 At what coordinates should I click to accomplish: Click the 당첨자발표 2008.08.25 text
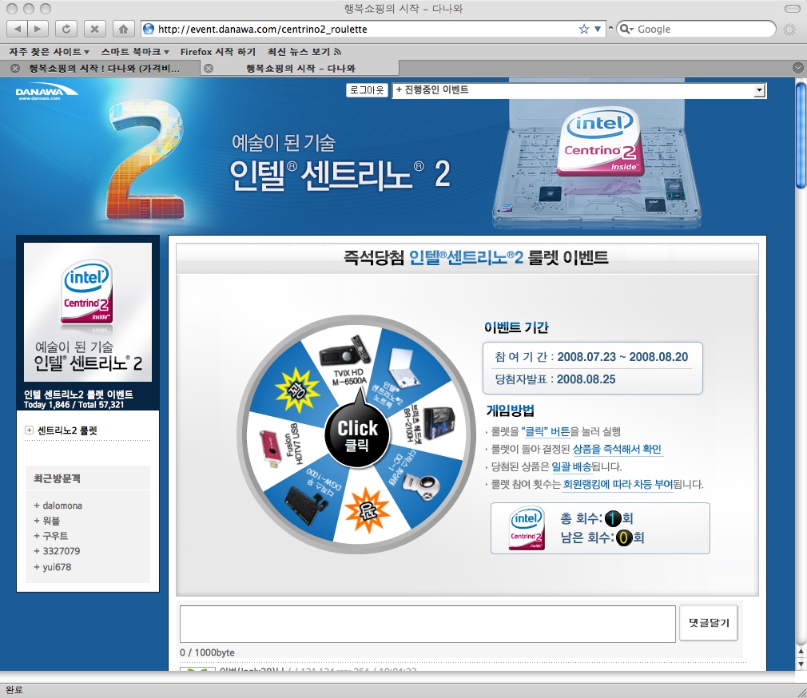555,379
